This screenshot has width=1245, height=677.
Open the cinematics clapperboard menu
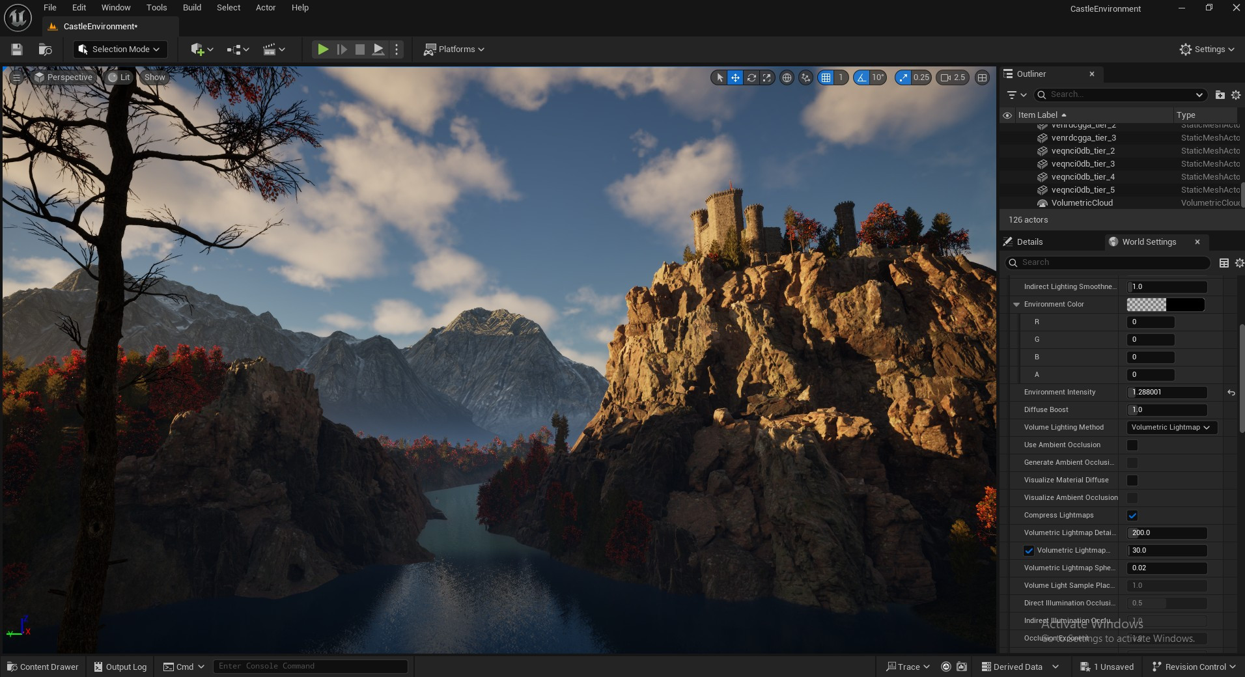pyautogui.click(x=273, y=49)
